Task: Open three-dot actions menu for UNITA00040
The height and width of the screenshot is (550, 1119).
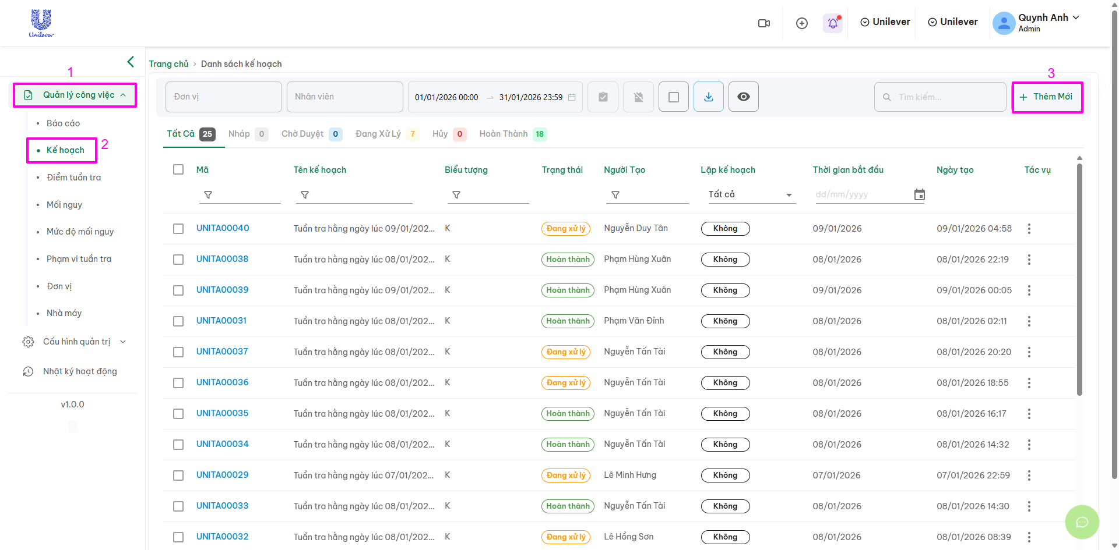Action: coord(1029,229)
